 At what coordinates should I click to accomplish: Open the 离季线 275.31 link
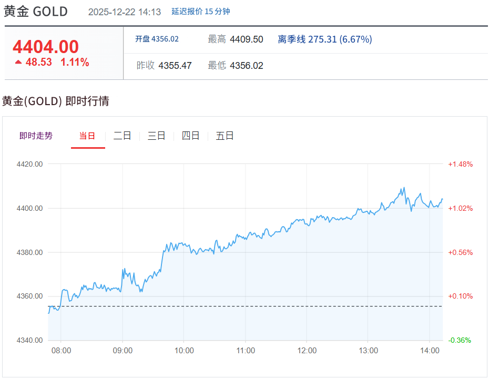324,39
